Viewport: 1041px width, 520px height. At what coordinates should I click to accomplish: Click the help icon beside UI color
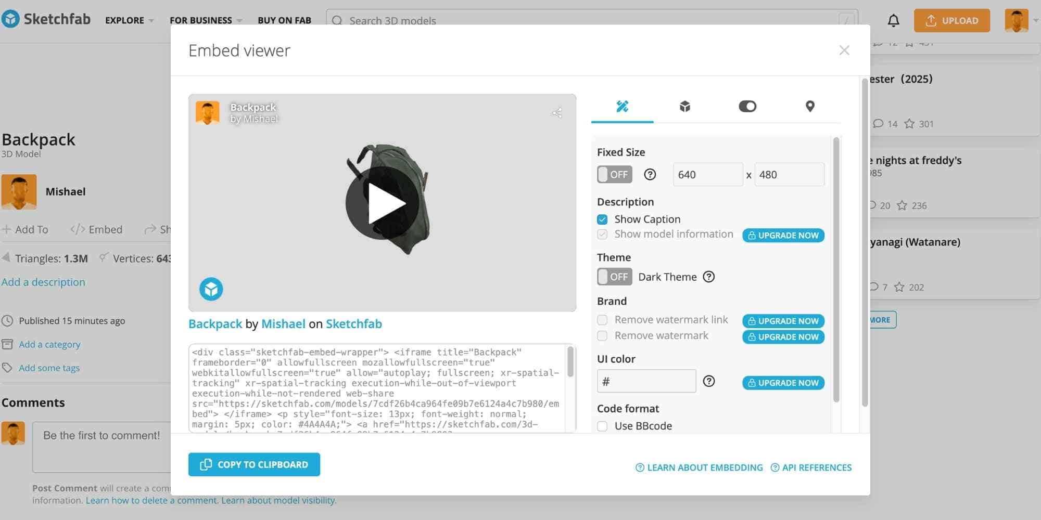pos(708,381)
